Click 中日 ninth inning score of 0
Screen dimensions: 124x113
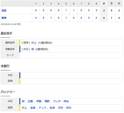coord(96,10)
